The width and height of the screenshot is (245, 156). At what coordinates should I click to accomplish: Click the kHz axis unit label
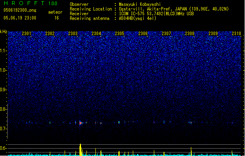(x=4, y=32)
